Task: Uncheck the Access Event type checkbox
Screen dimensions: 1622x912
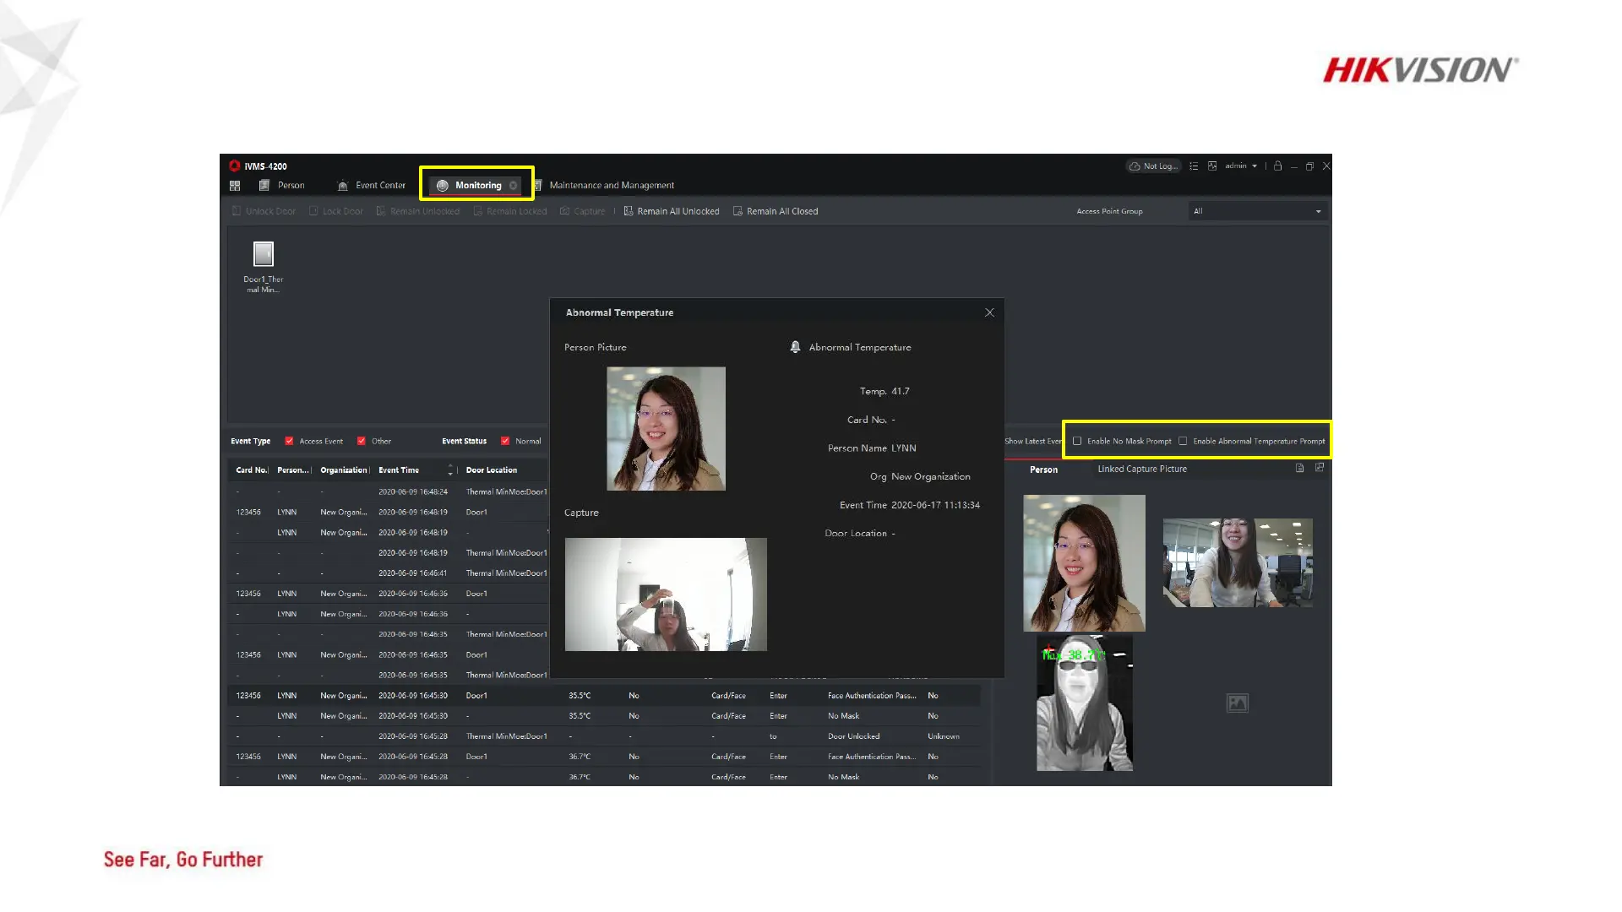Action: [x=289, y=441]
